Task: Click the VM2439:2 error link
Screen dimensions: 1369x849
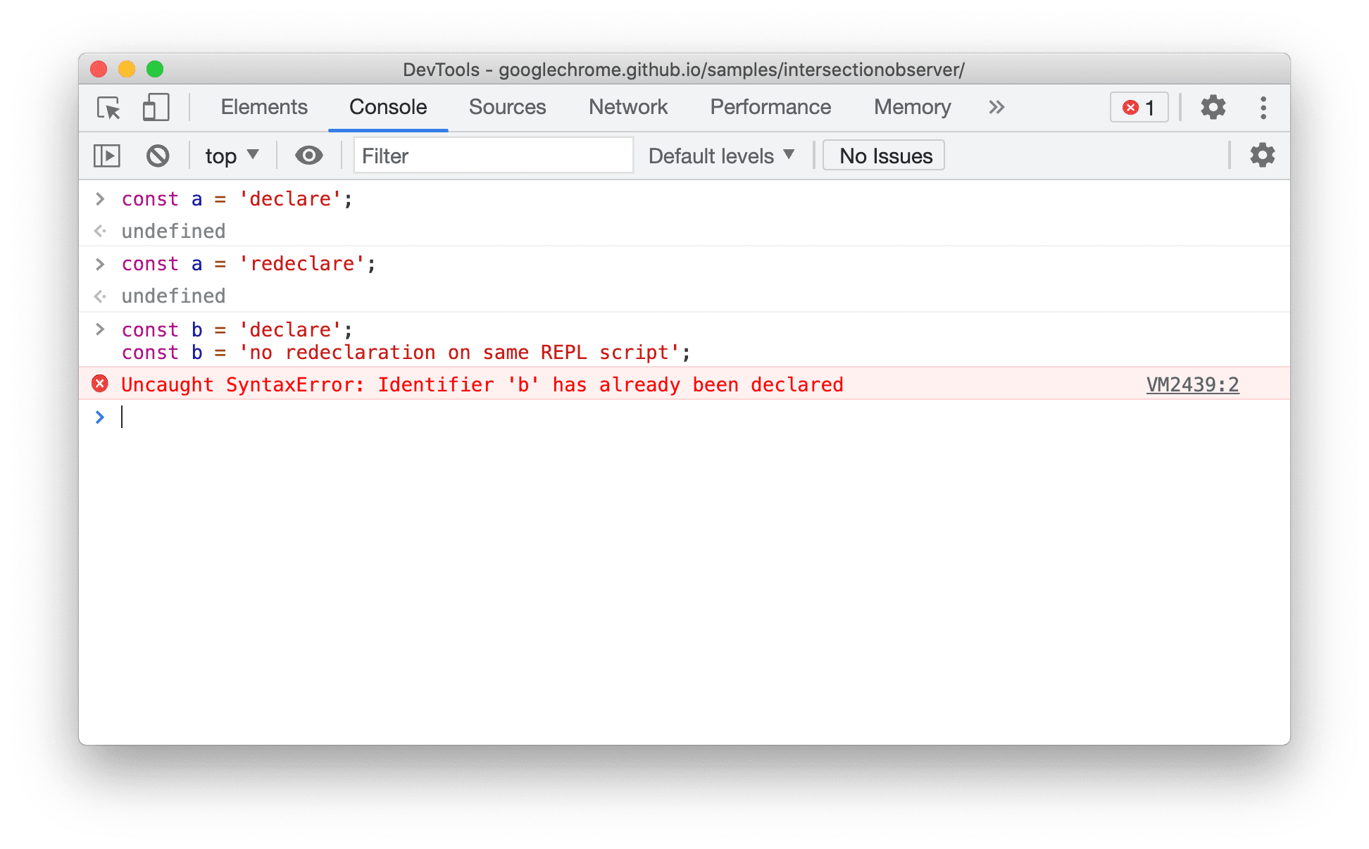Action: (x=1195, y=384)
